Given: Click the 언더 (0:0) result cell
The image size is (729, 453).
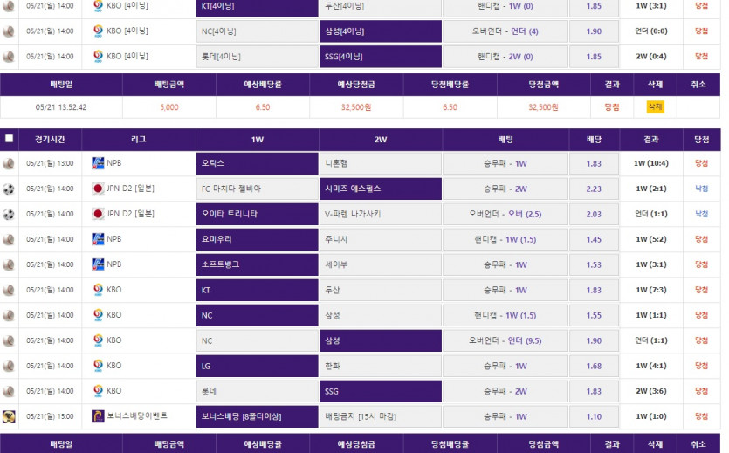Looking at the screenshot, I should 651,31.
